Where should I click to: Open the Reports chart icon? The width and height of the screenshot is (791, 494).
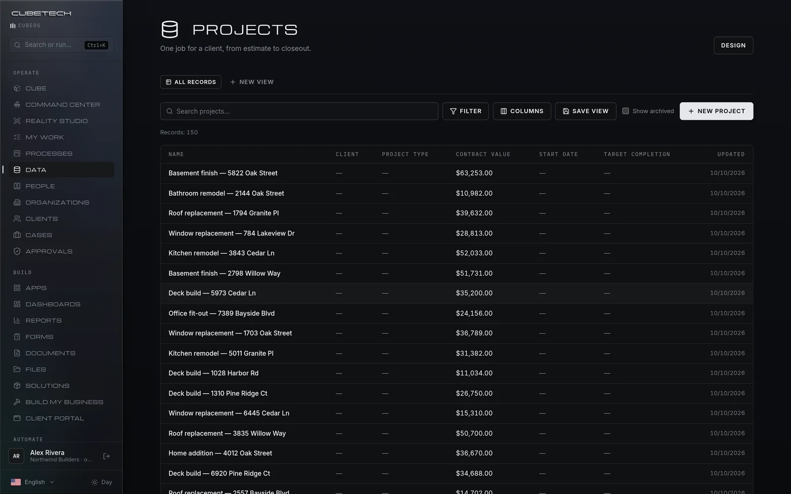coord(17,321)
